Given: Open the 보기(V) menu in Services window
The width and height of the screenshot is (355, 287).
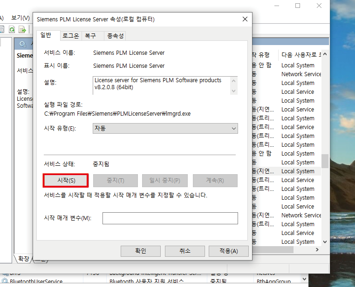Looking at the screenshot, I should (x=20, y=18).
